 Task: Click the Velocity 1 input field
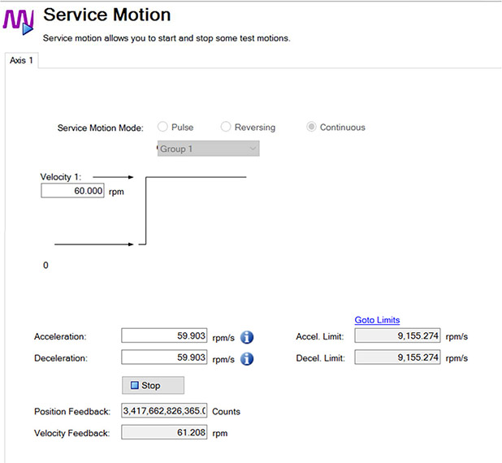click(72, 191)
